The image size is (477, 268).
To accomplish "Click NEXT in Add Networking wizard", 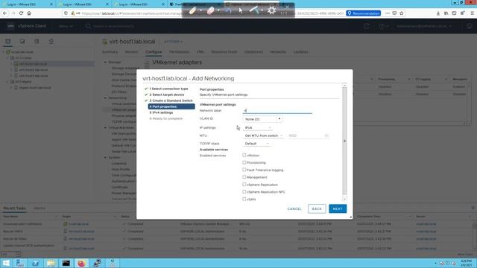I will click(x=338, y=208).
